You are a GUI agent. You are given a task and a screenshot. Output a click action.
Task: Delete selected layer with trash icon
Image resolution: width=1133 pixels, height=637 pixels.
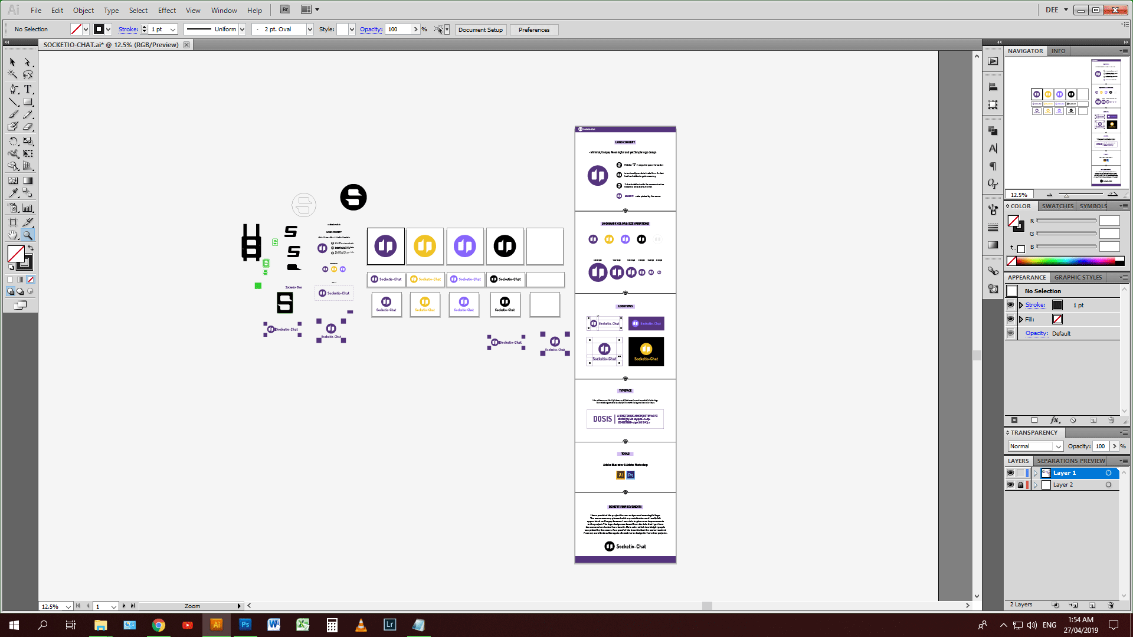pos(1111,605)
